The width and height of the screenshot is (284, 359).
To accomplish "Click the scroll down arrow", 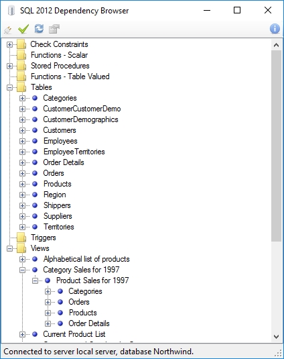I will (276, 337).
